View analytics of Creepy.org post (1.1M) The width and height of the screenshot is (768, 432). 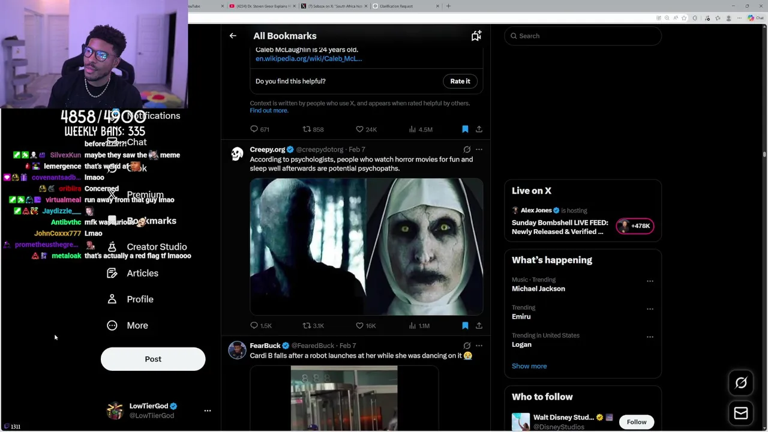[x=419, y=325]
